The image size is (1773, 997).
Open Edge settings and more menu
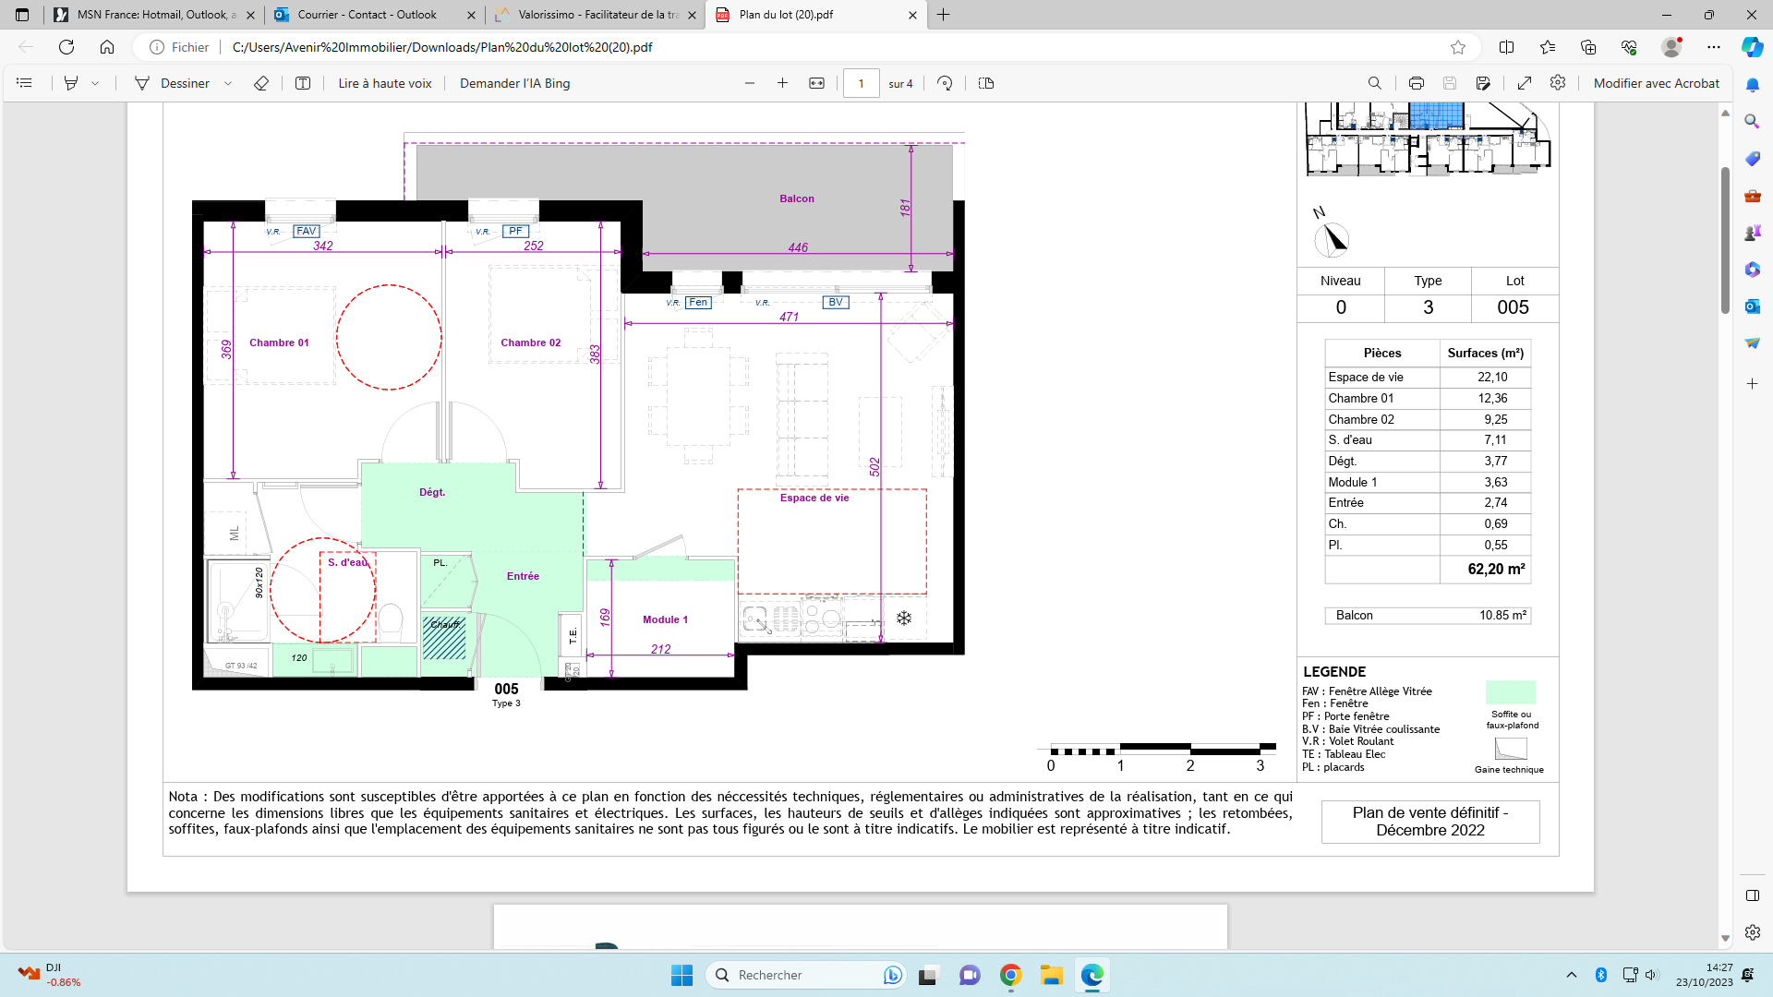click(1714, 47)
